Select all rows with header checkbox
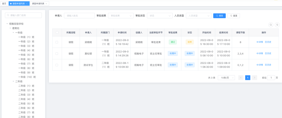Screen dimensions: 282x118 [x=57, y=33]
